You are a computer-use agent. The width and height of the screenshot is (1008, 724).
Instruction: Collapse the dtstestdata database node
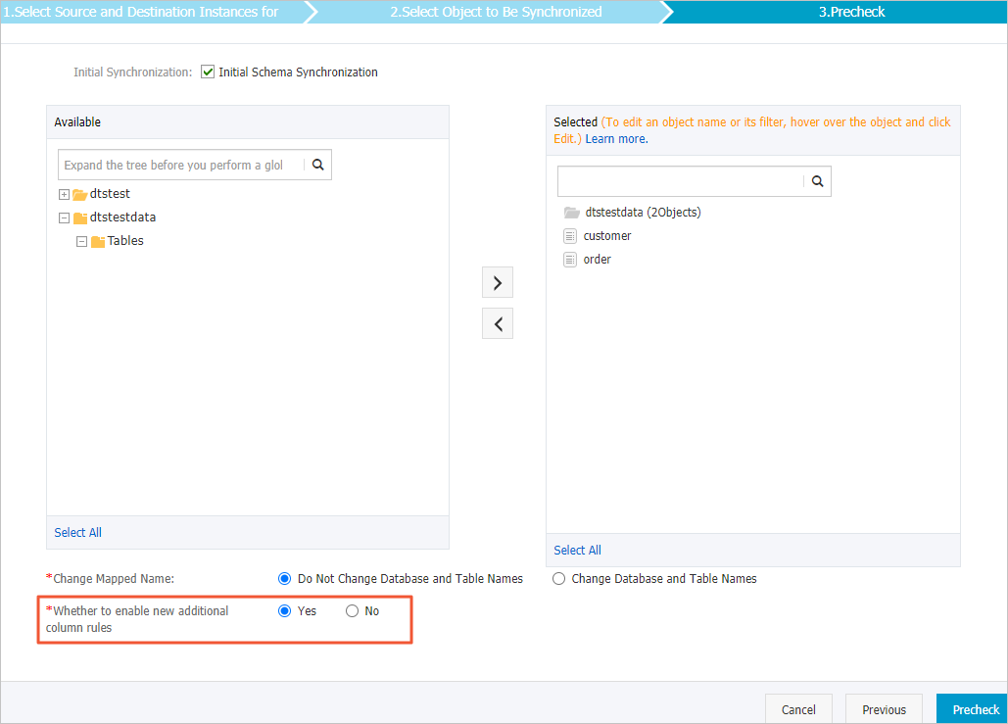[x=65, y=217]
